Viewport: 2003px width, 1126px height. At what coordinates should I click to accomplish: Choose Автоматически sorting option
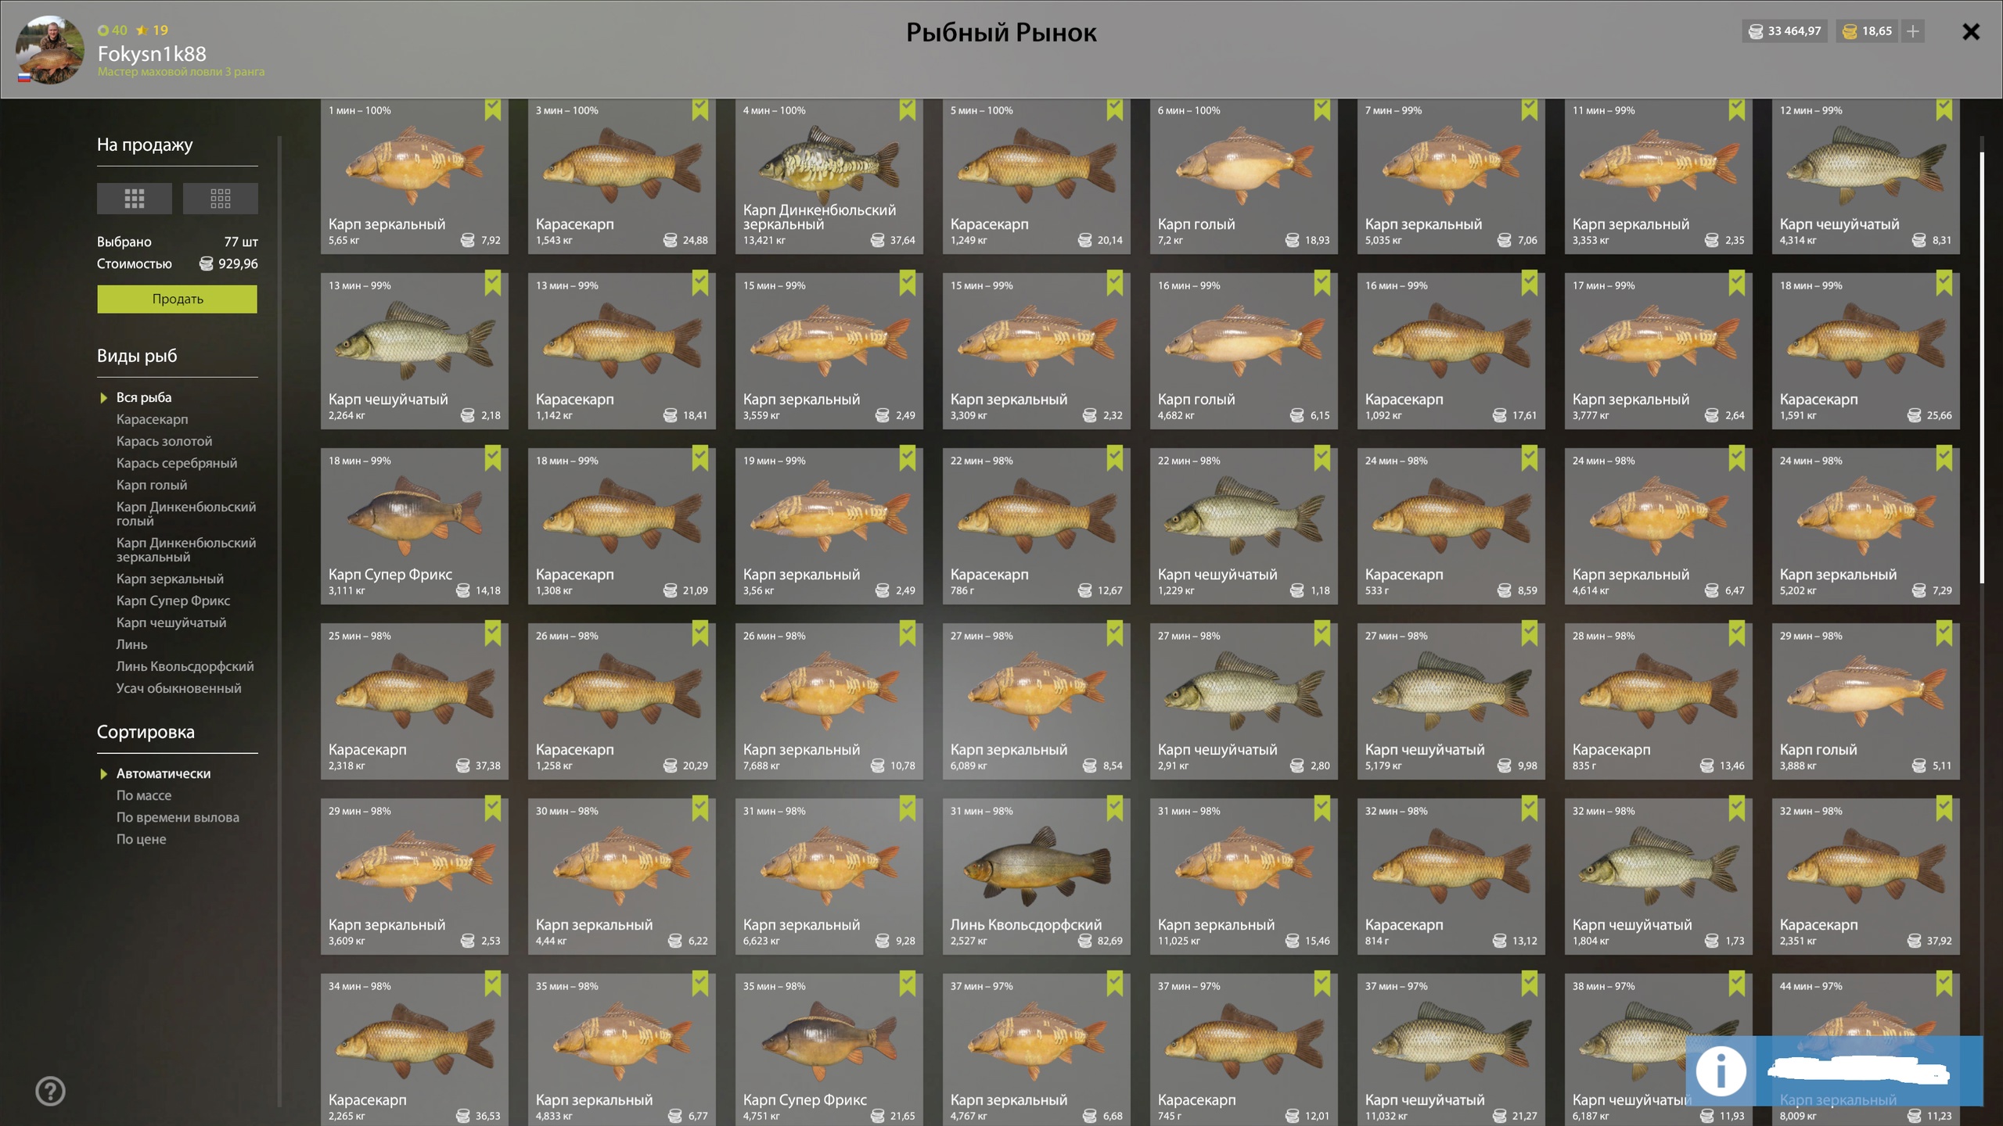[164, 773]
